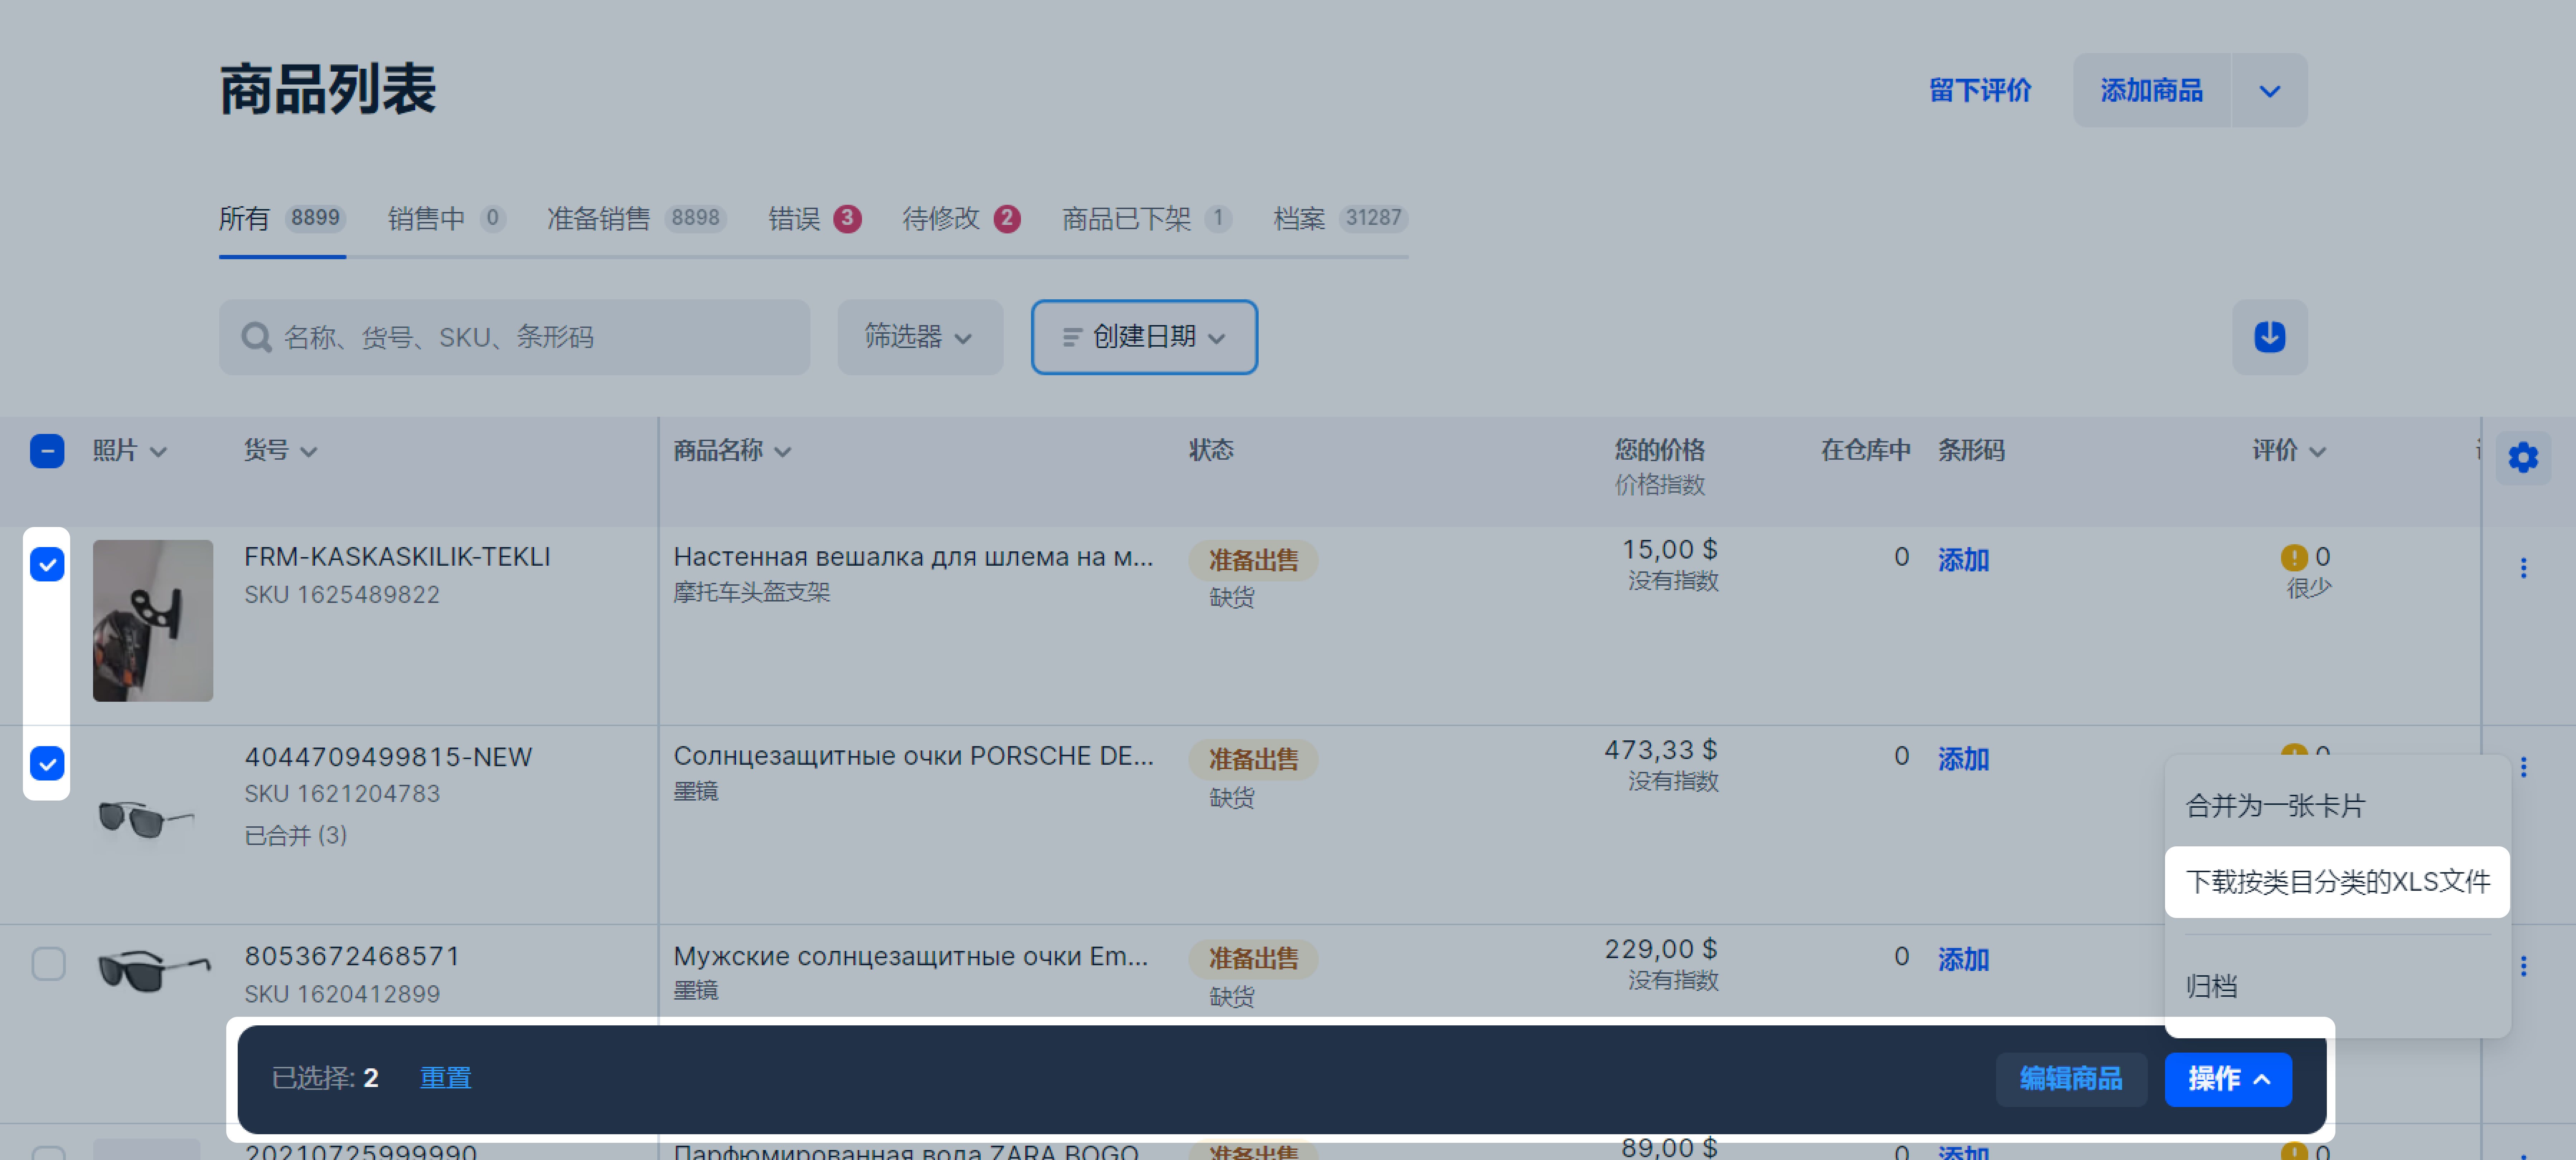Choose 下载按类目分类的XLS文件 menu item
Viewport: 2576px width, 1160px height.
click(2336, 882)
